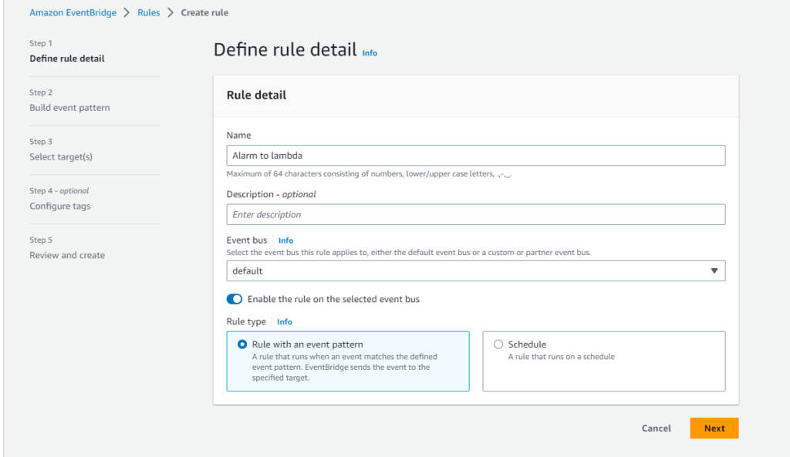Click the Name input field

tap(475, 156)
